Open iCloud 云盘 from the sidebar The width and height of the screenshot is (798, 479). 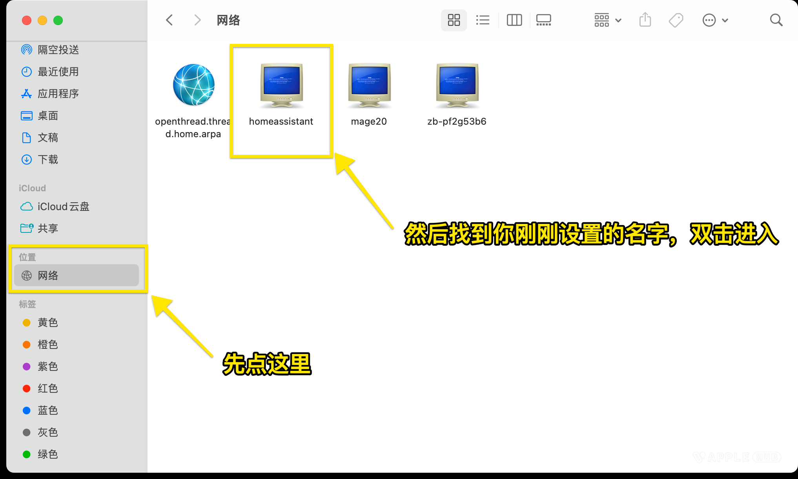click(x=63, y=207)
